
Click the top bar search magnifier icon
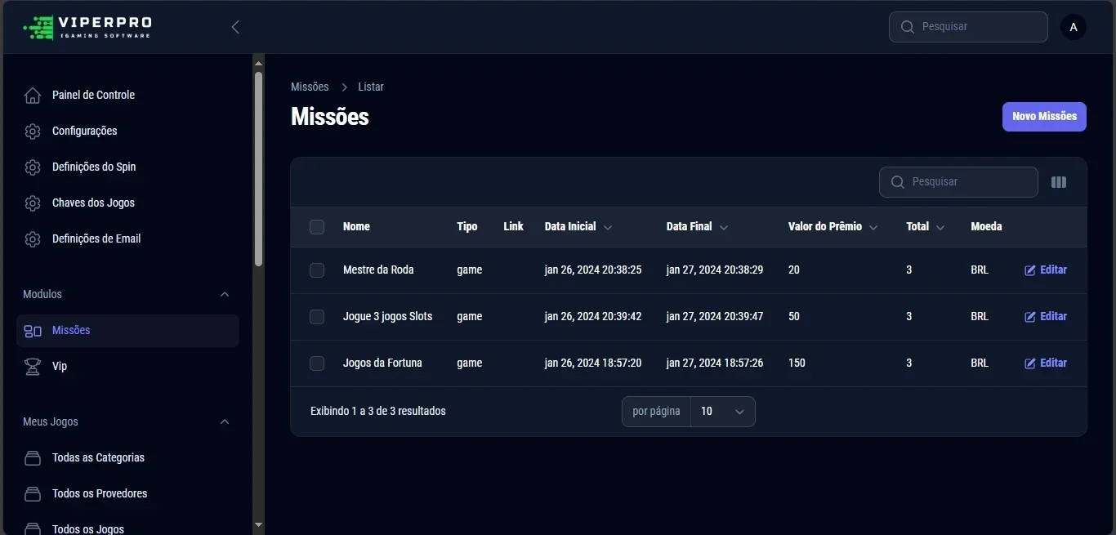click(907, 27)
